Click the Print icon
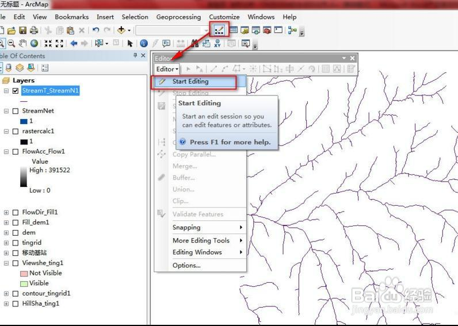Viewport: 458px width, 326px height. point(34,30)
